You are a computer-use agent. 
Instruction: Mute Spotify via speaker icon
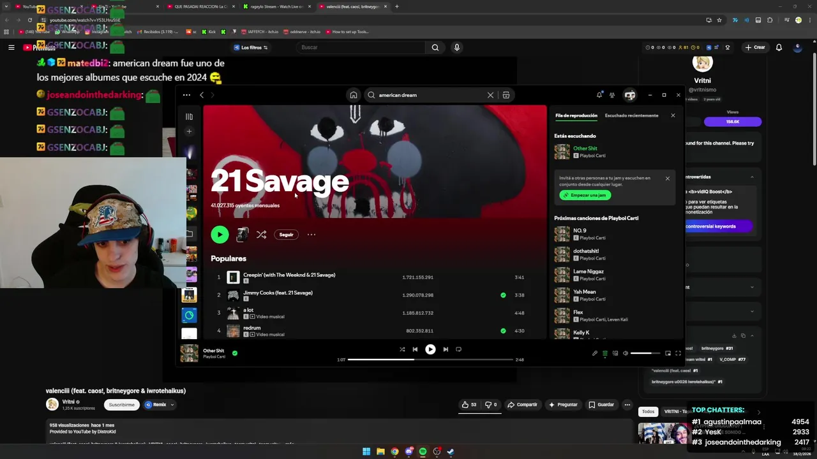626,353
